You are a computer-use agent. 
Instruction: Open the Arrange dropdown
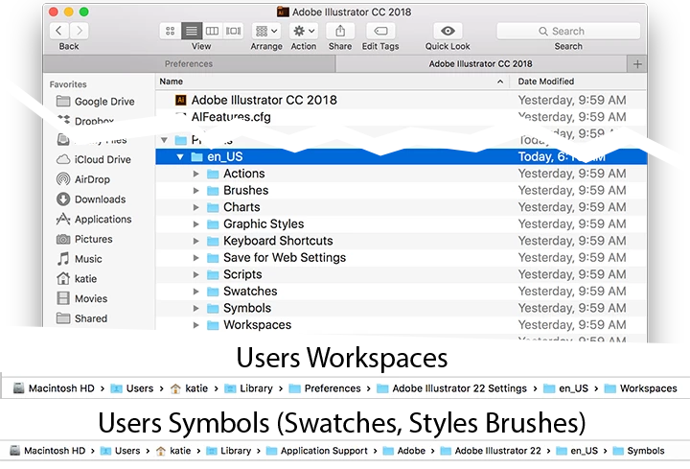(266, 31)
